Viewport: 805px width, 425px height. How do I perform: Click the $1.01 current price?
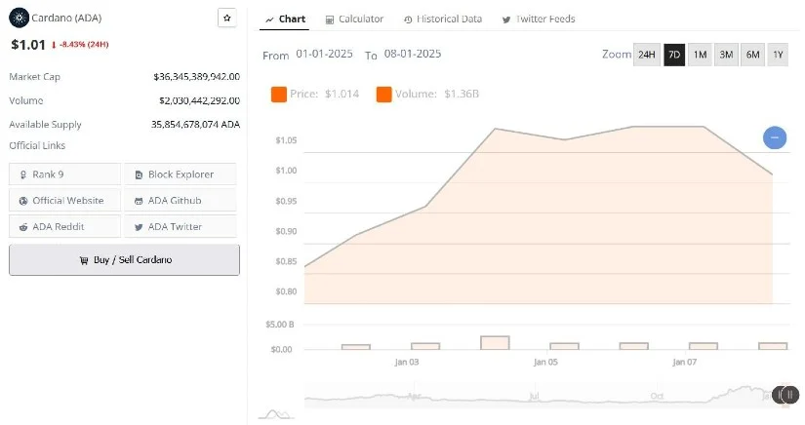(x=28, y=45)
